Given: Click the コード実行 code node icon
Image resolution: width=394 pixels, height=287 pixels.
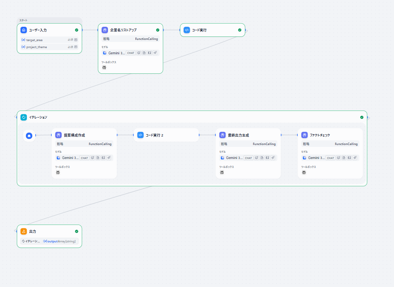Looking at the screenshot, I should [187, 30].
